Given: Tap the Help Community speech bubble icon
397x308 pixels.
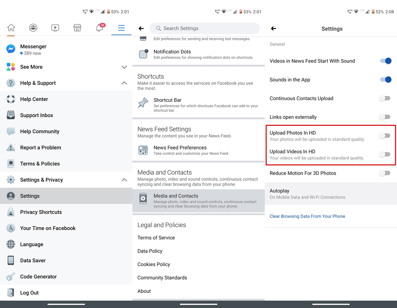Looking at the screenshot, I should point(11,131).
